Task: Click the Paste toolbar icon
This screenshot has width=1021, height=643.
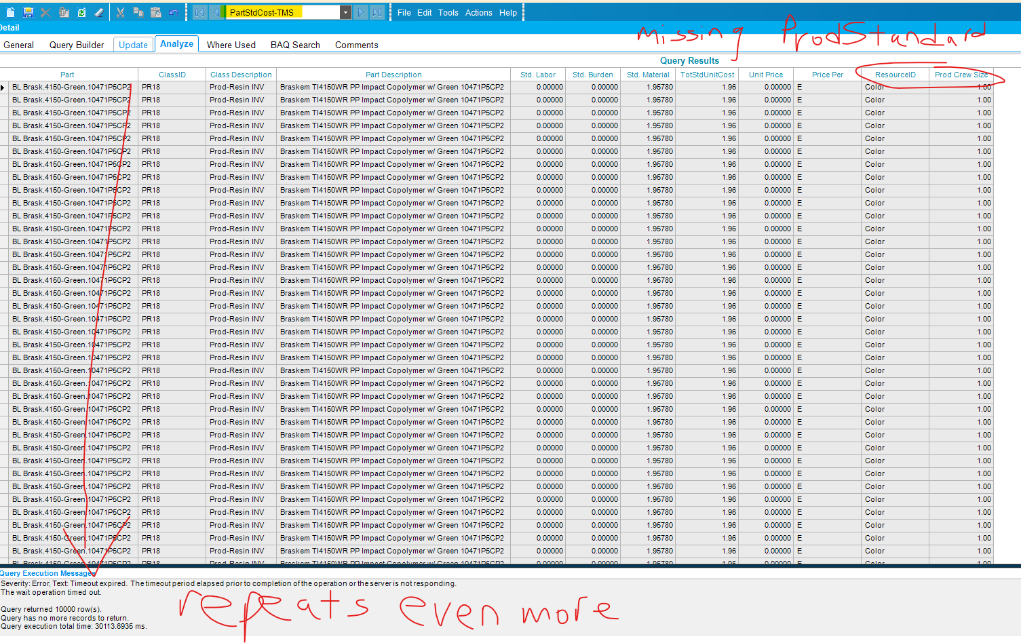Action: pyautogui.click(x=155, y=12)
